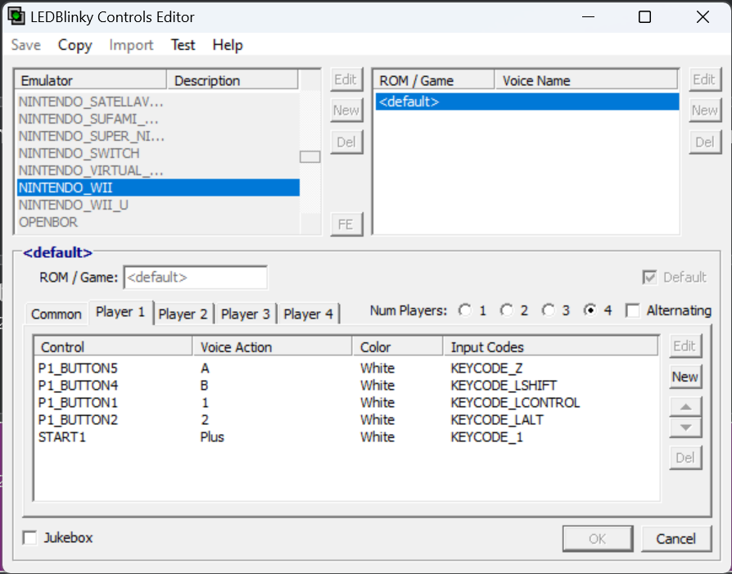Image resolution: width=732 pixels, height=574 pixels.
Task: Click the Voice Action column header
Action: pos(273,347)
